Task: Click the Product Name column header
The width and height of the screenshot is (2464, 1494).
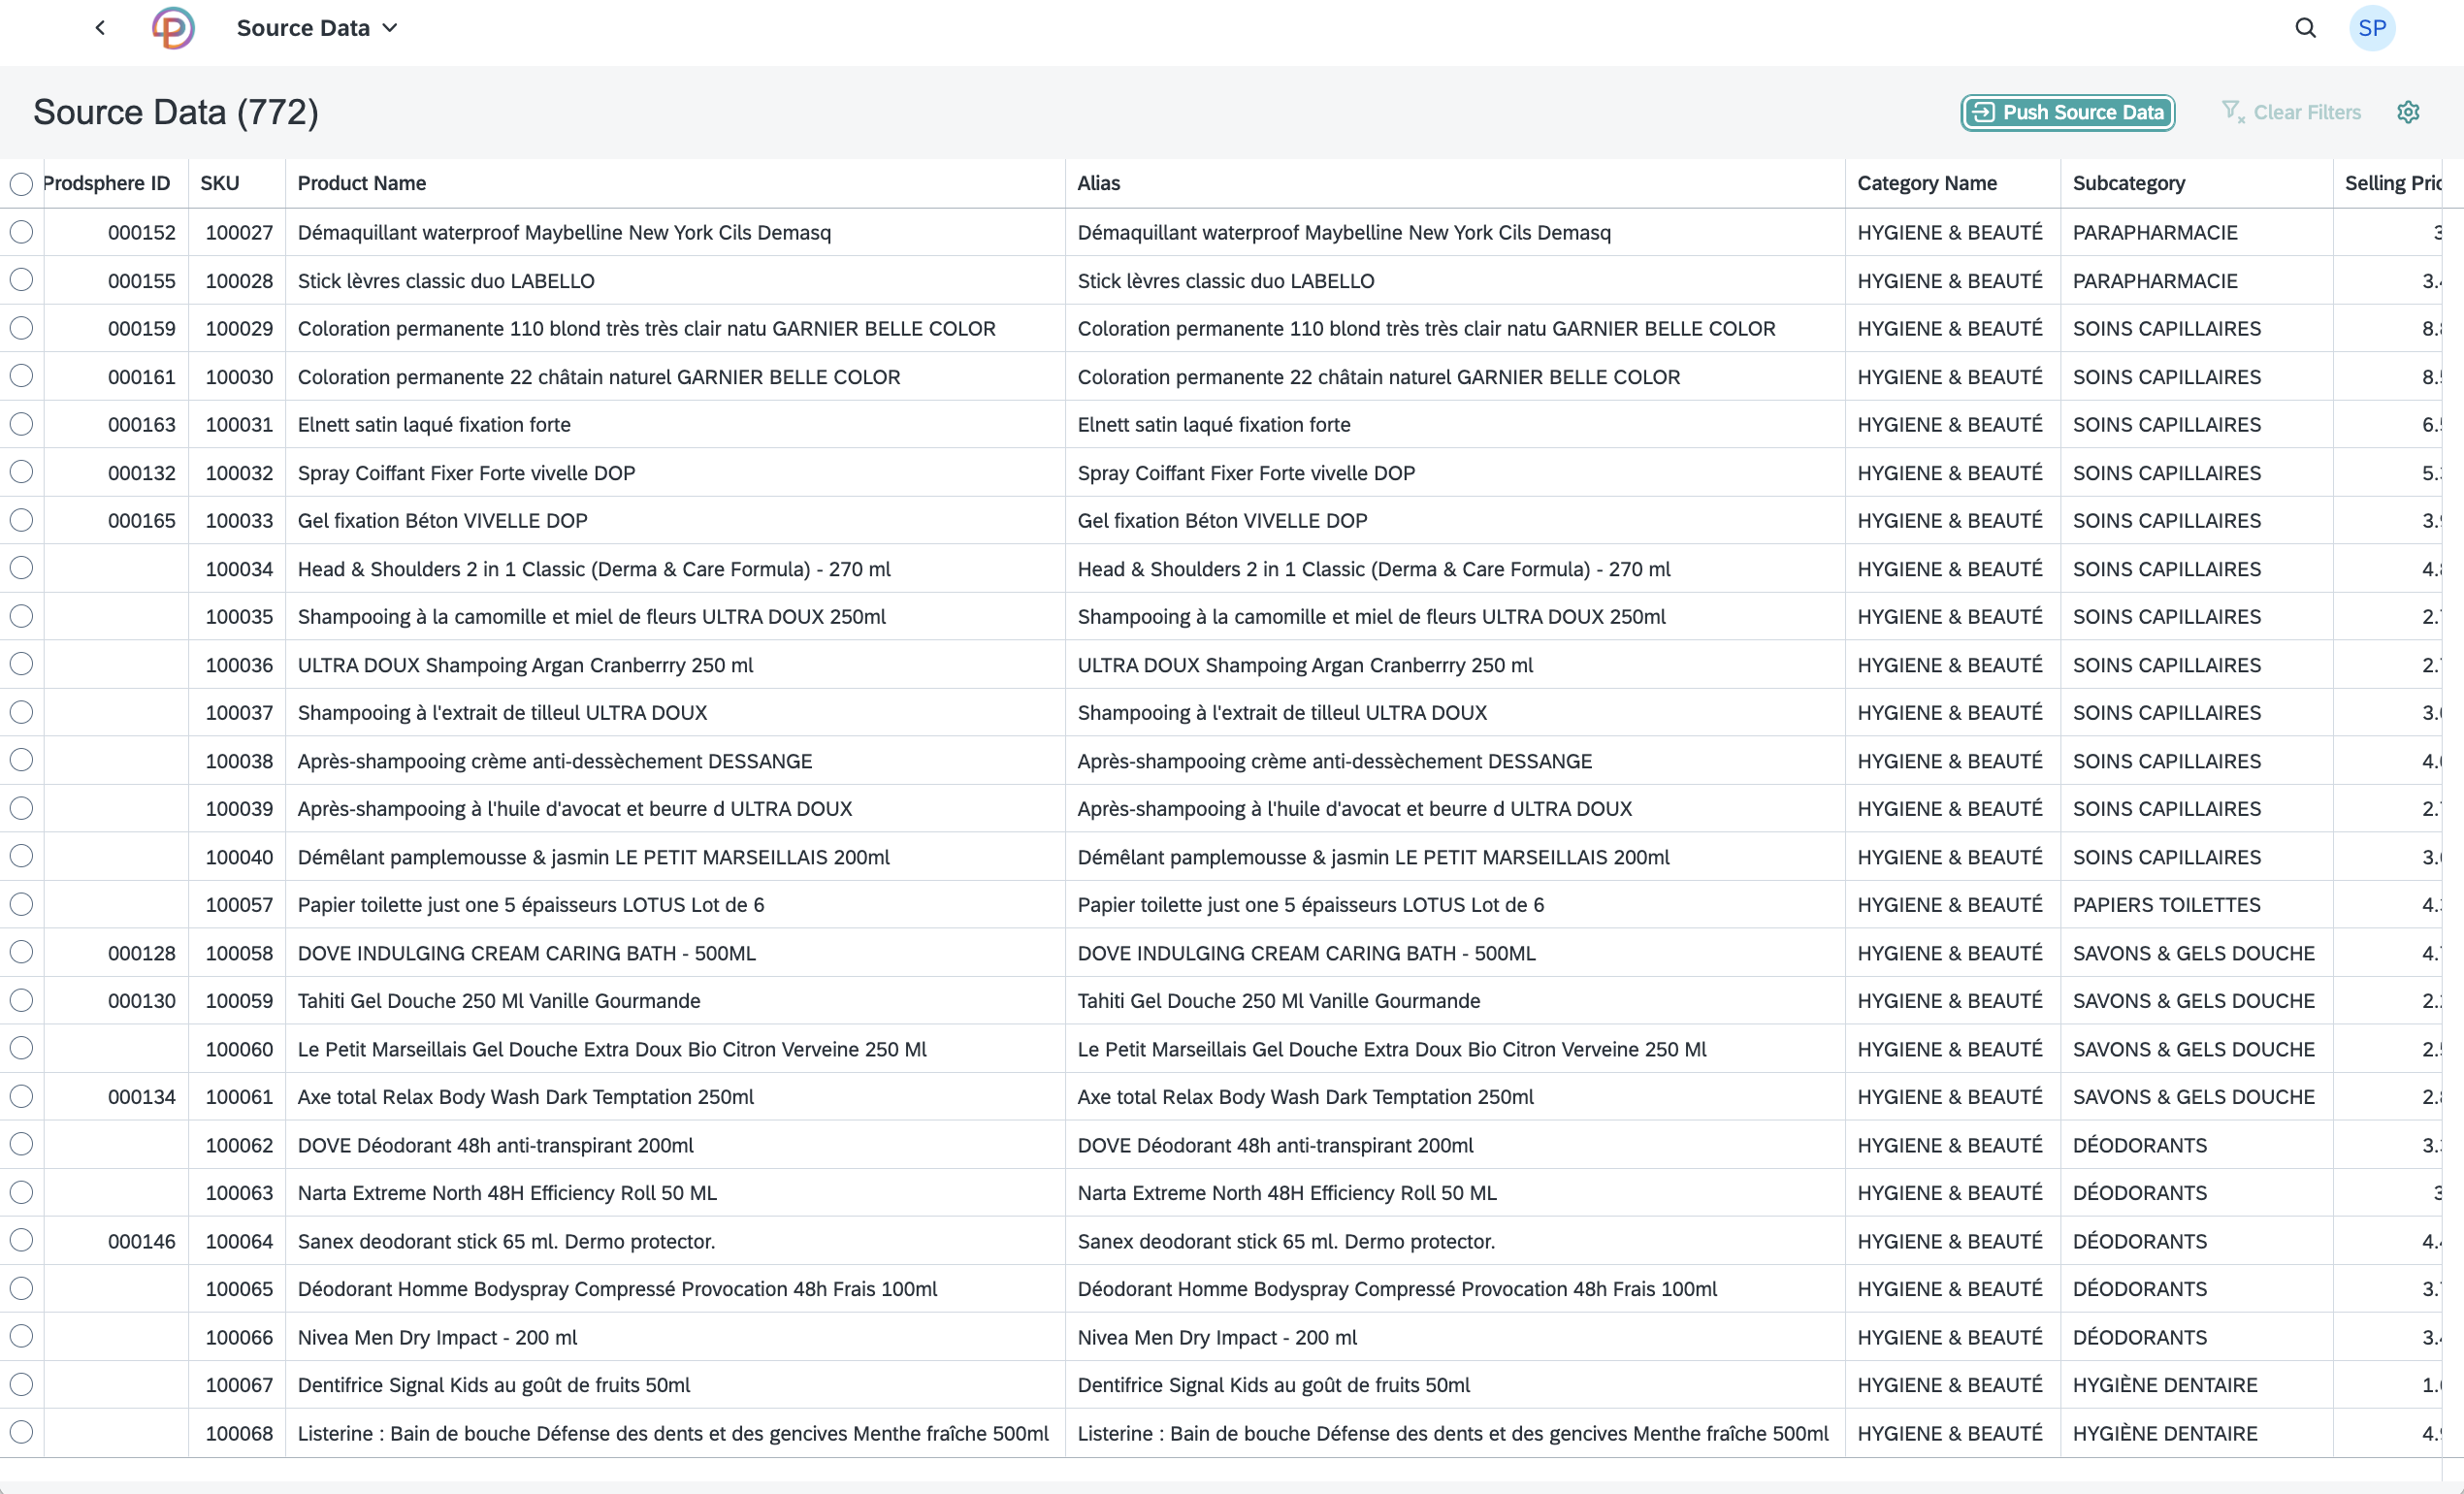Action: point(362,183)
